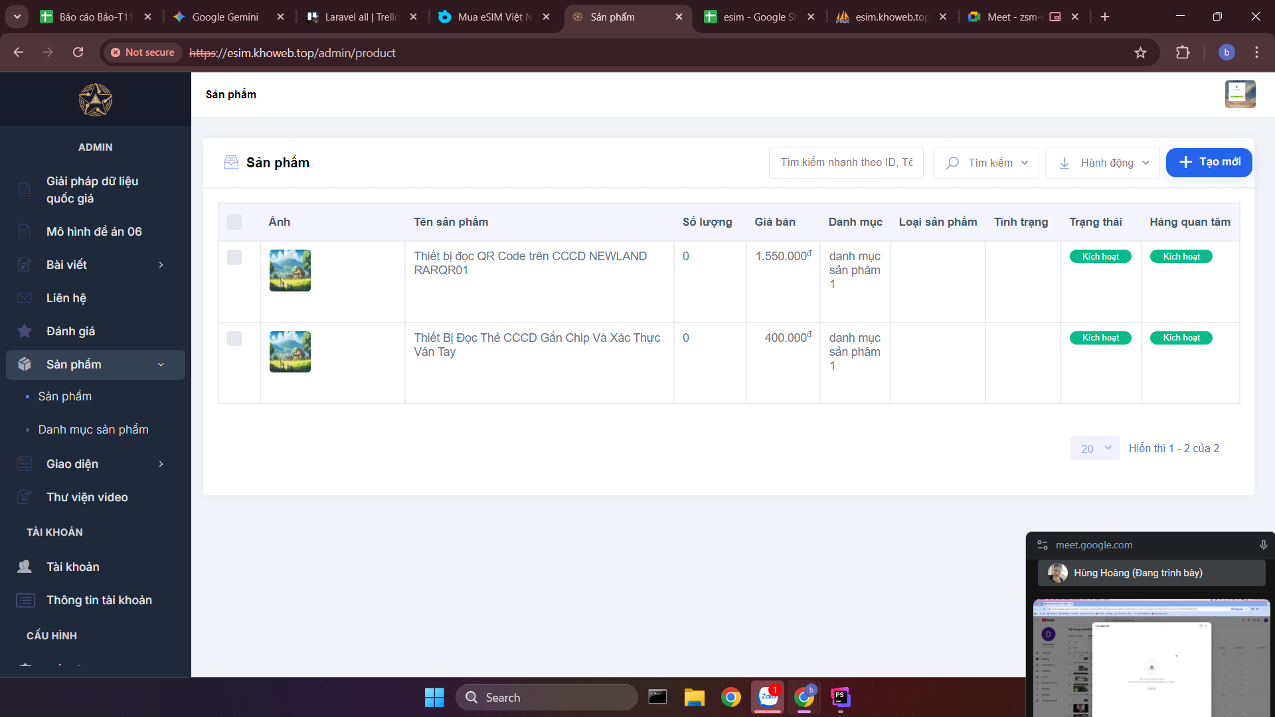Open the Hành động dropdown

pos(1102,163)
